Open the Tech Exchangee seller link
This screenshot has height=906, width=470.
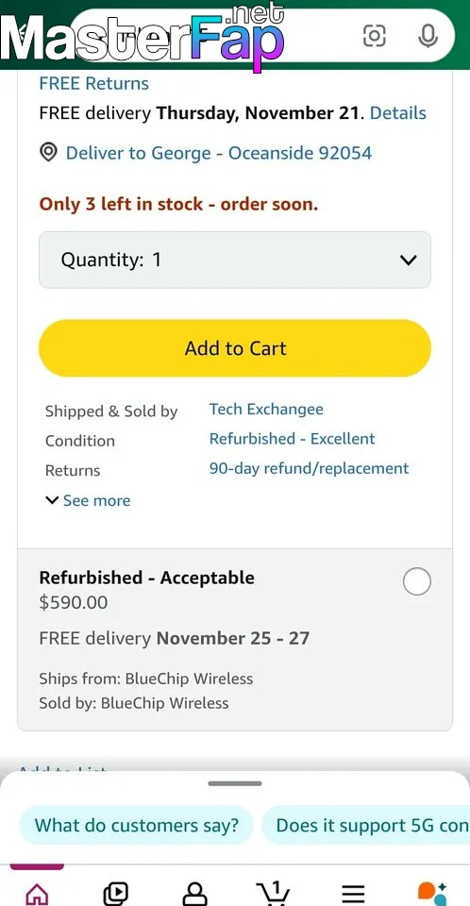[x=266, y=409]
